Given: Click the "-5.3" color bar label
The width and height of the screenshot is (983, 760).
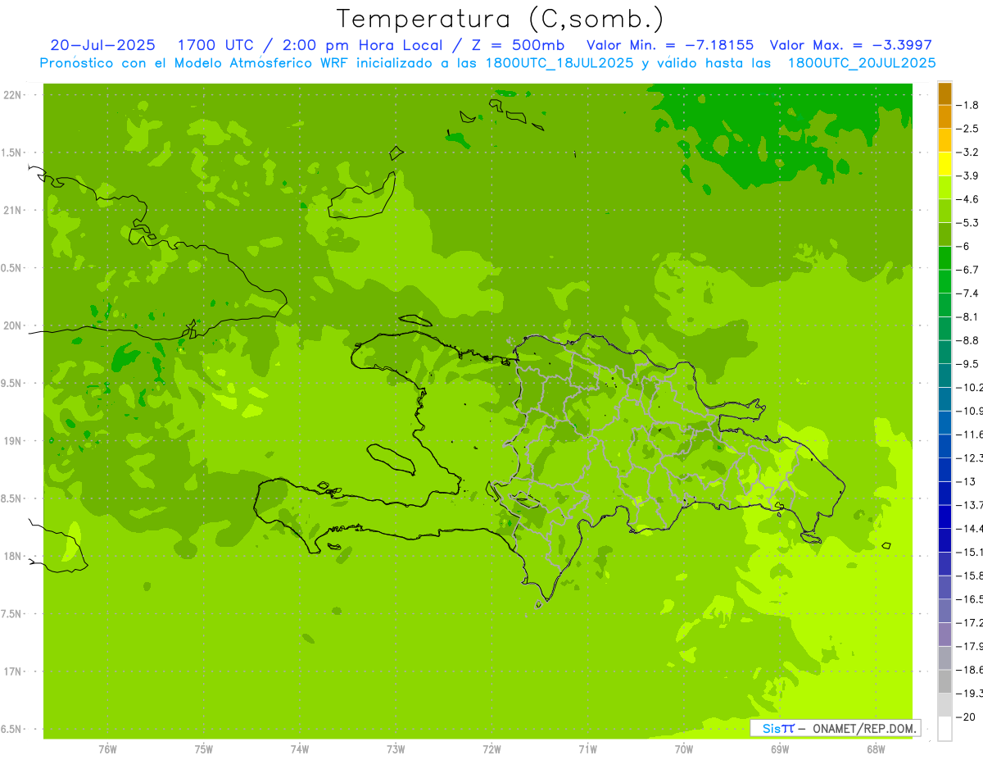Looking at the screenshot, I should [967, 222].
